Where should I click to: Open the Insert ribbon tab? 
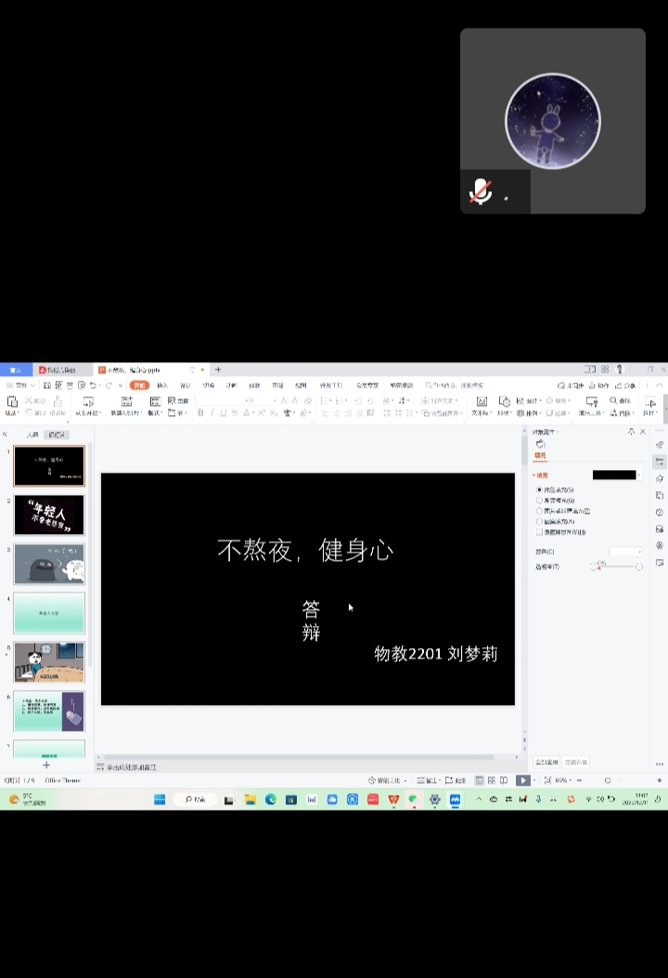point(162,385)
